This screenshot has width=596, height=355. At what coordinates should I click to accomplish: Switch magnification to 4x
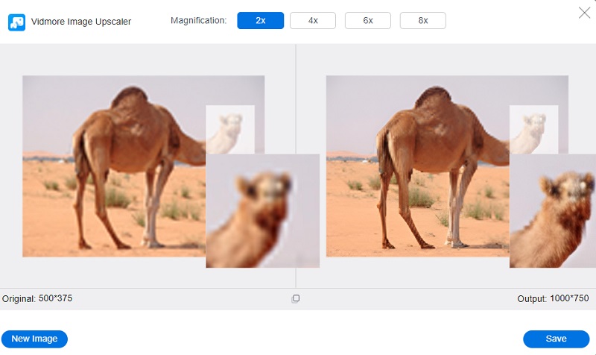[x=312, y=21]
